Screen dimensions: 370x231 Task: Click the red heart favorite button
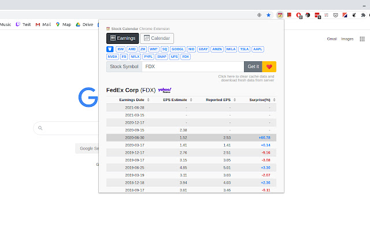(x=269, y=67)
